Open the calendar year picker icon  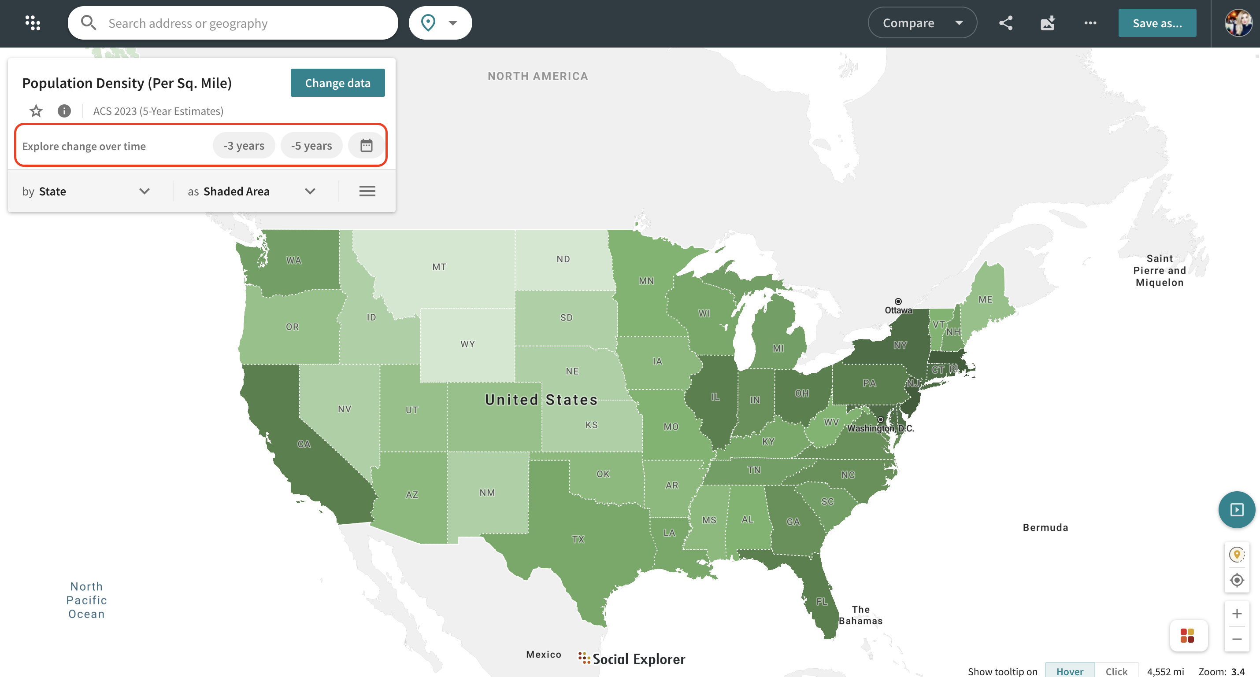point(367,145)
